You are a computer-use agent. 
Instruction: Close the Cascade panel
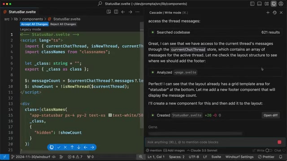pyautogui.click(x=281, y=13)
